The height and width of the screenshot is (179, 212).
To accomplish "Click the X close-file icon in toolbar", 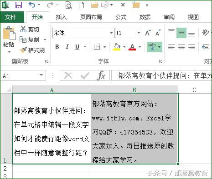I will 123,5.
